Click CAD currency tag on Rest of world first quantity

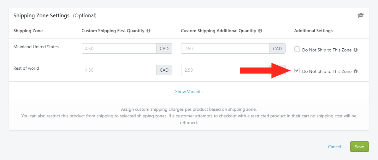point(164,70)
